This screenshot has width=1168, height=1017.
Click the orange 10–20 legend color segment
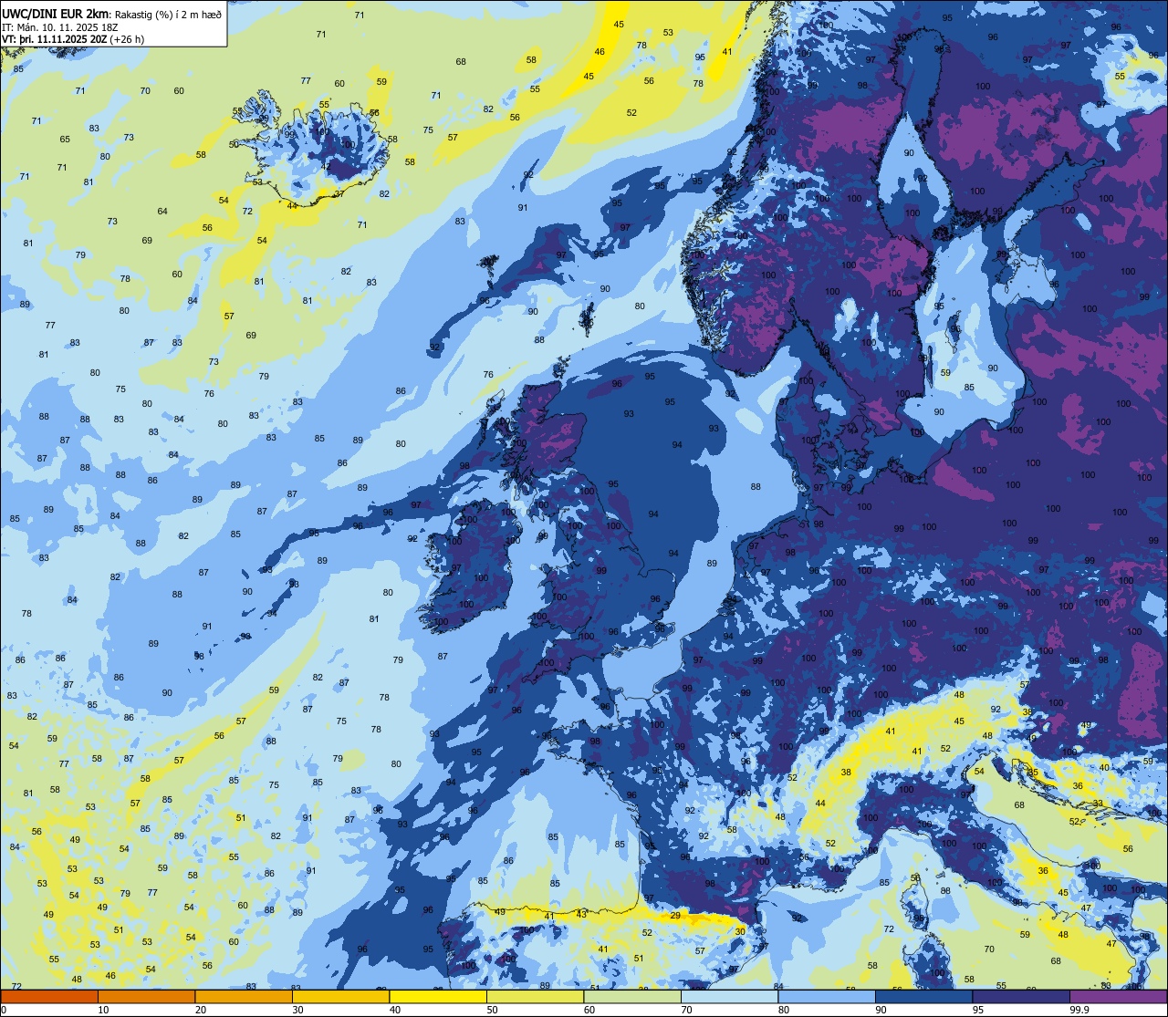(145, 996)
